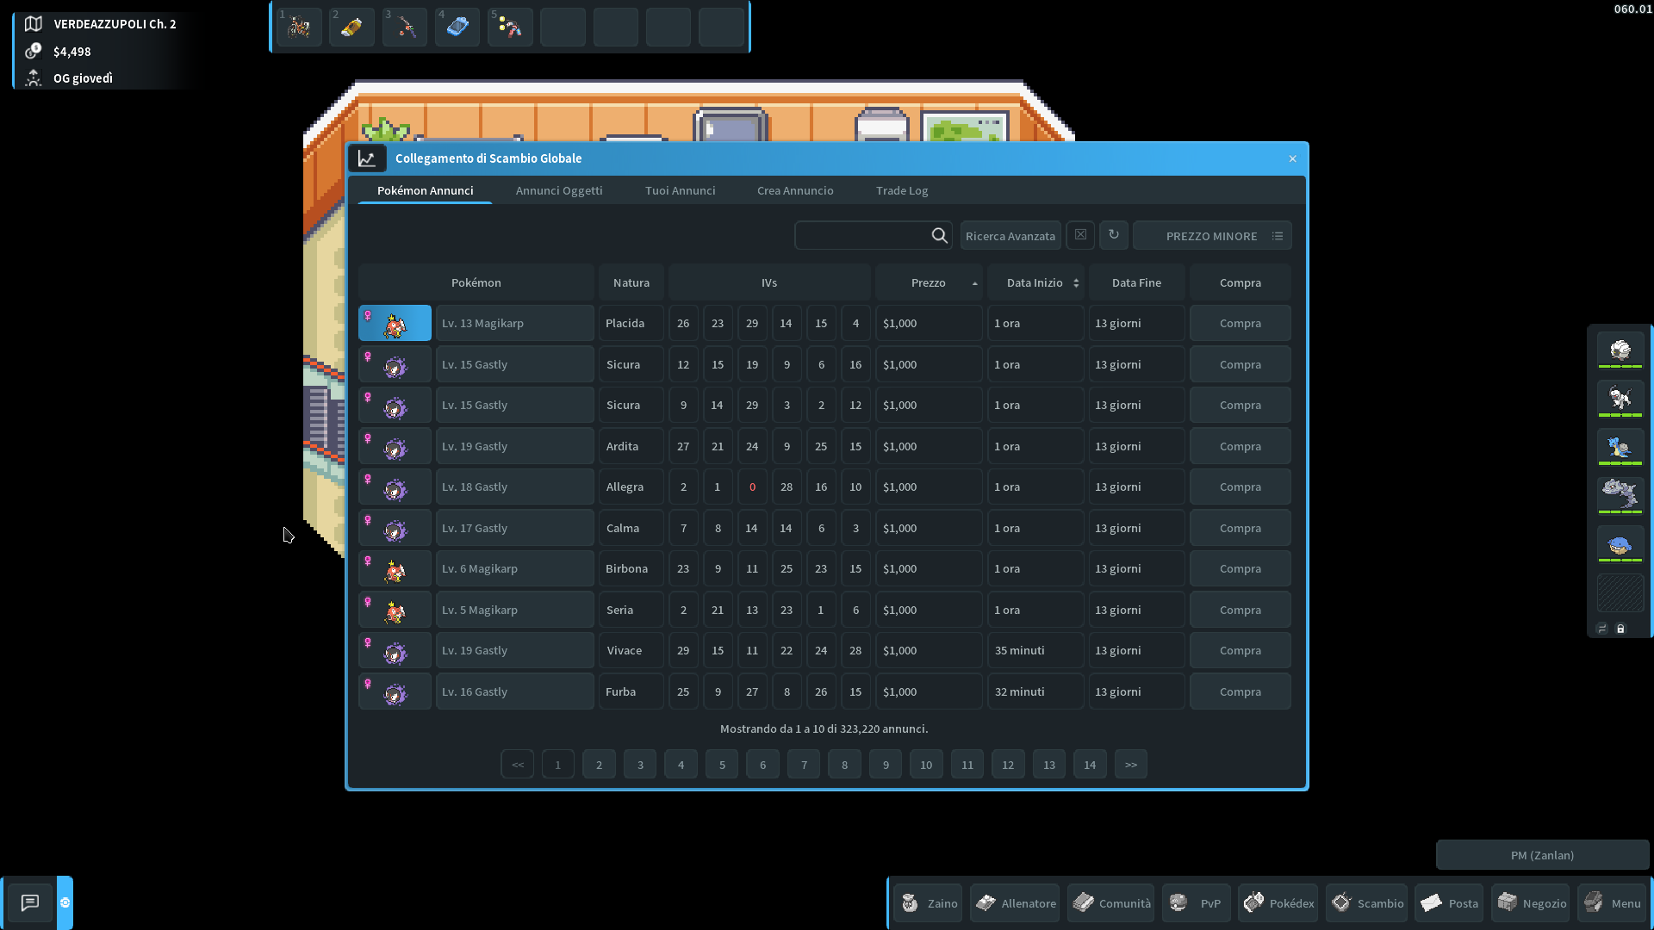
Task: Click the search magnifier icon
Action: [939, 235]
